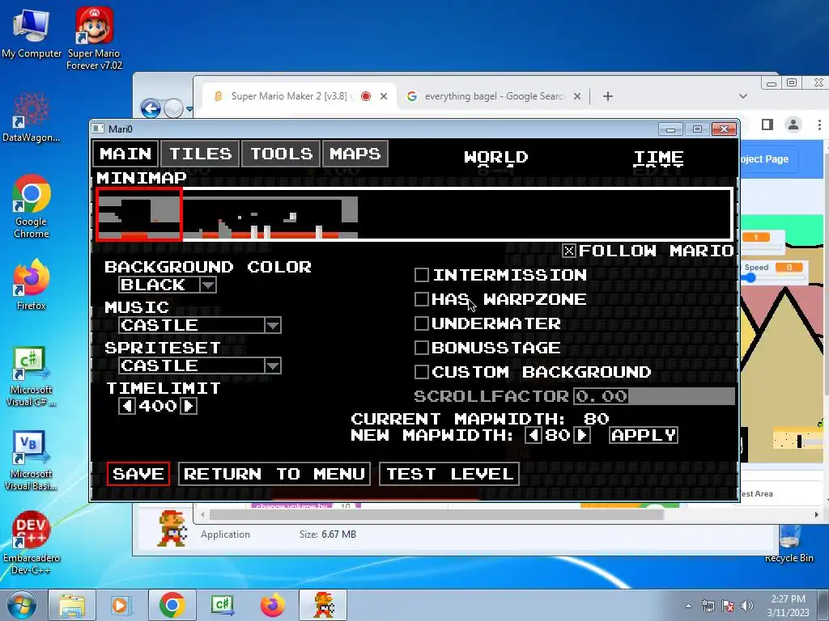Open the Music dropdown showing Castle
The width and height of the screenshot is (829, 621).
[x=200, y=325]
